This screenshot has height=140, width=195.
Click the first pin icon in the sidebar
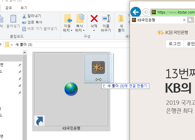[20, 65]
